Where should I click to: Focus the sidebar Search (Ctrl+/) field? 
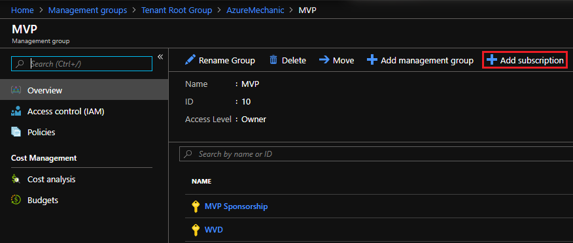[82, 63]
